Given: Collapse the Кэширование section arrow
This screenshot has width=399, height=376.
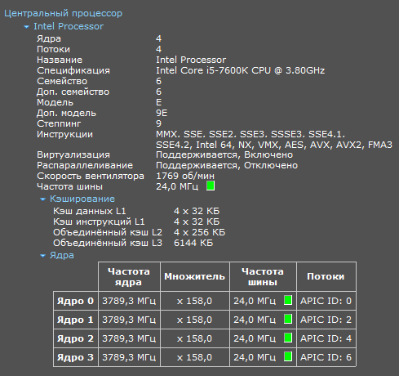Looking at the screenshot, I should [42, 199].
